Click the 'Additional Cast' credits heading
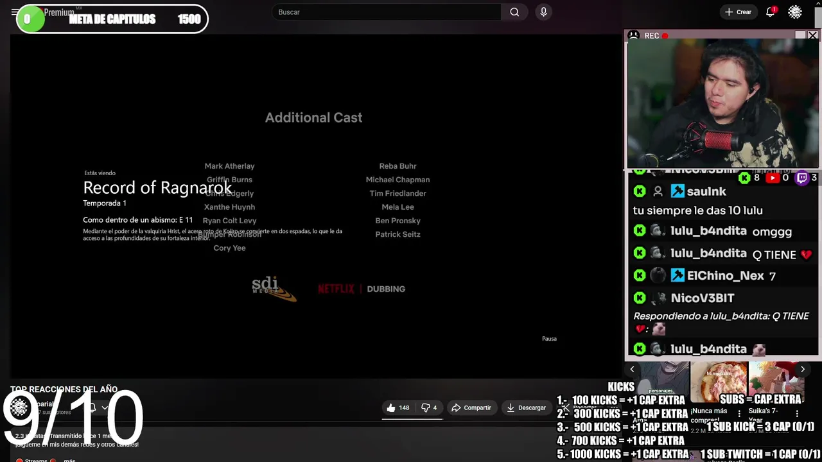822x462 pixels. [314, 117]
